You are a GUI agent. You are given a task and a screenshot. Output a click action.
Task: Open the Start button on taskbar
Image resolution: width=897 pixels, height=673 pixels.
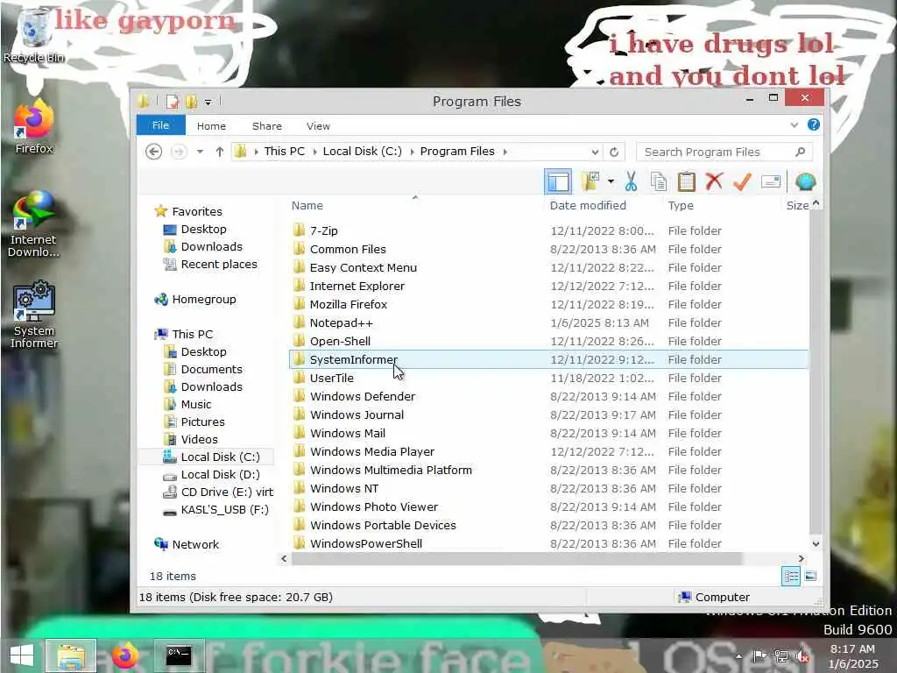coord(22,655)
